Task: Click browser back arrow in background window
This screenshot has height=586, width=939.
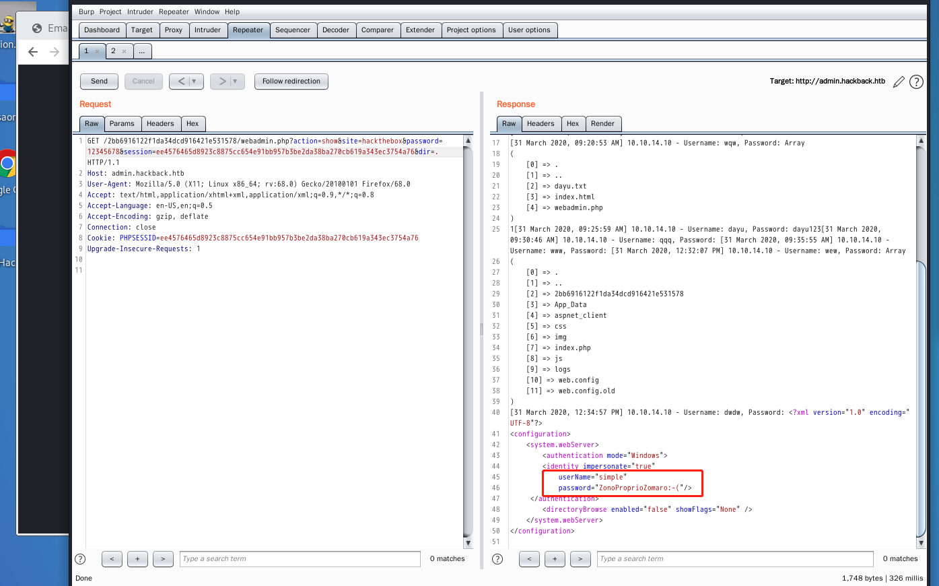Action: click(33, 52)
